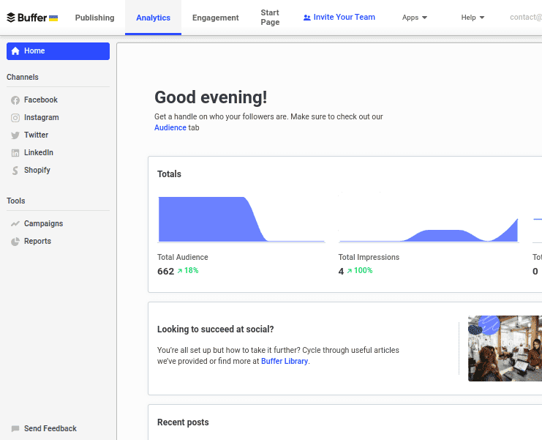Screen dimensions: 542x440
Task: Click the Total Audience area chart
Action: pyautogui.click(x=241, y=220)
